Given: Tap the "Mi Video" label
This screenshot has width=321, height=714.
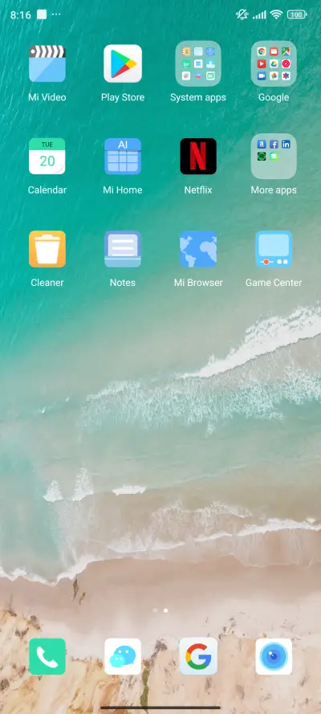Looking at the screenshot, I should pyautogui.click(x=47, y=97).
